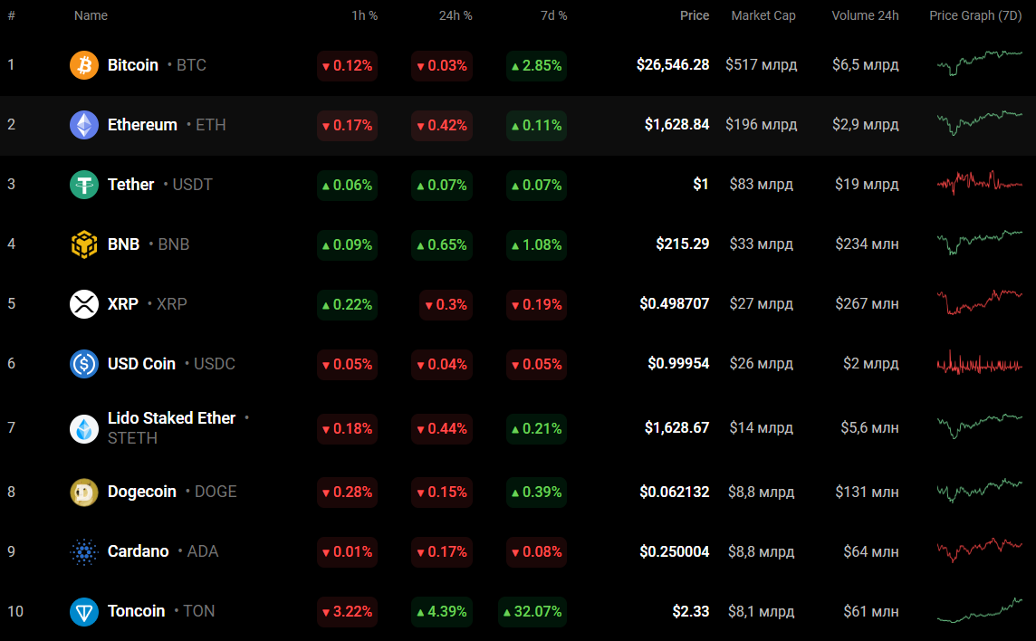Screen dimensions: 1036x641
Task: Click the Ethereum coin logo
Action: point(84,125)
